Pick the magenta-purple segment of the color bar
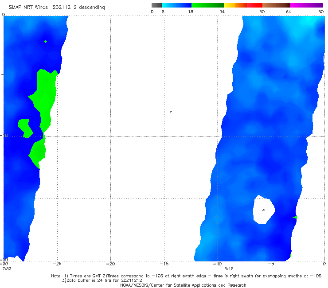Image resolution: width=328 pixels, height=288 pixels. [x=307, y=5]
